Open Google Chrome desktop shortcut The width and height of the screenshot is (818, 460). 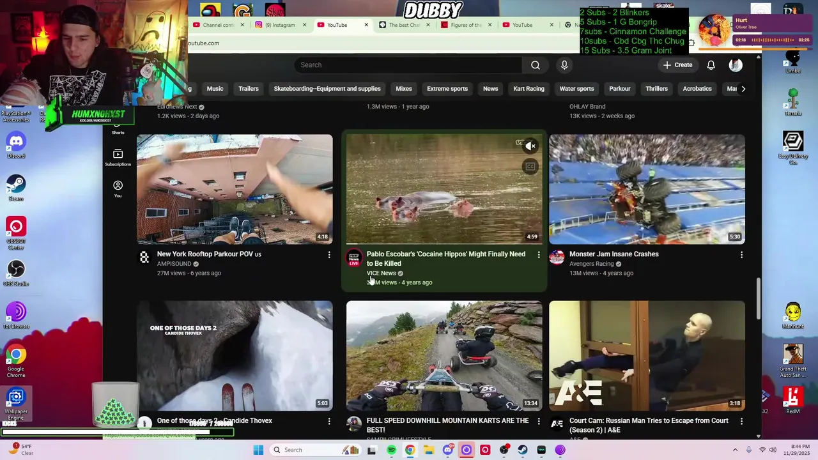(x=16, y=361)
